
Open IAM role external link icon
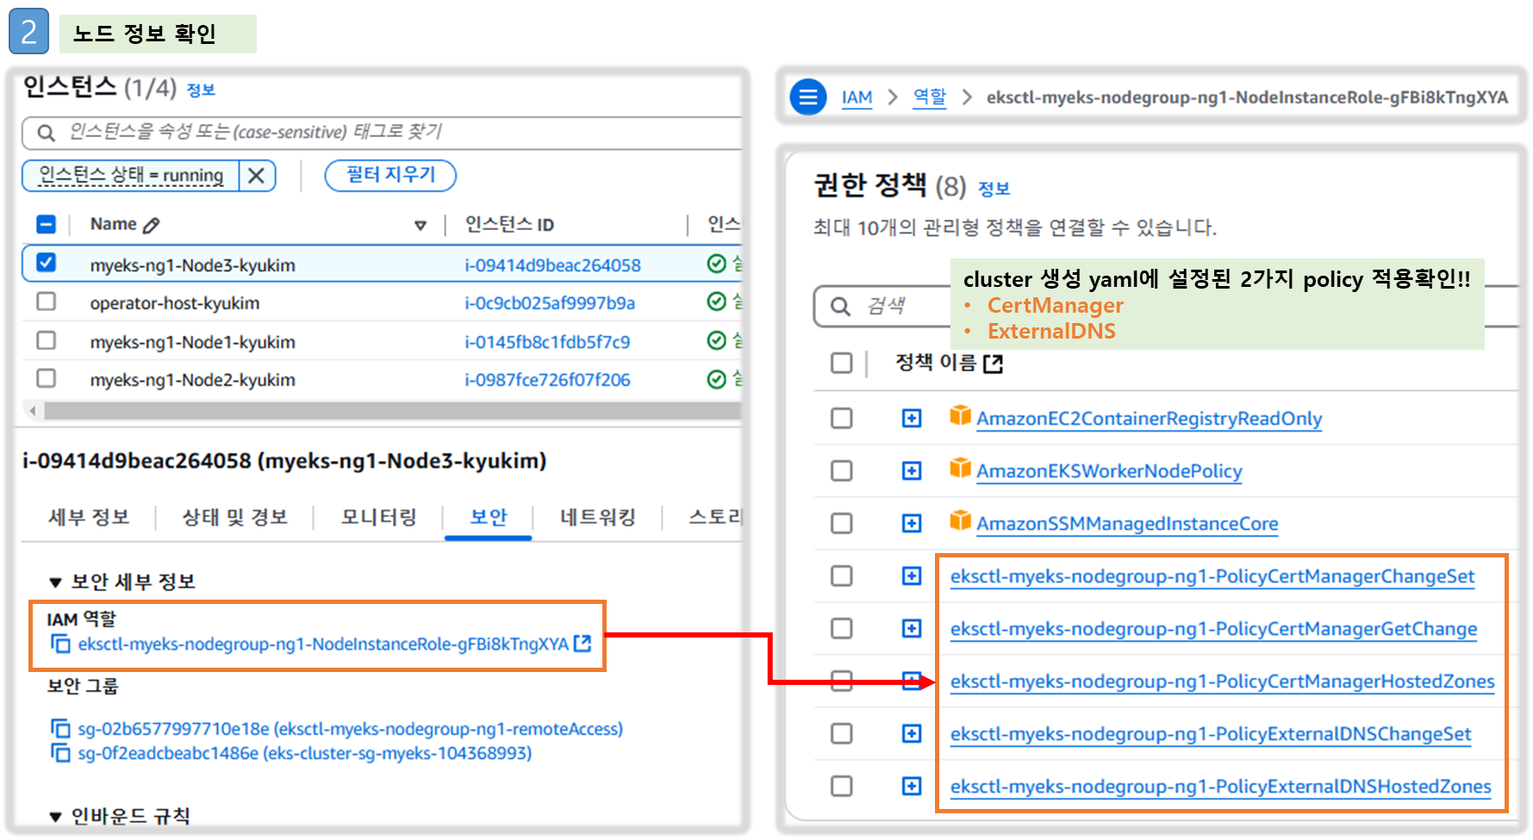583,643
